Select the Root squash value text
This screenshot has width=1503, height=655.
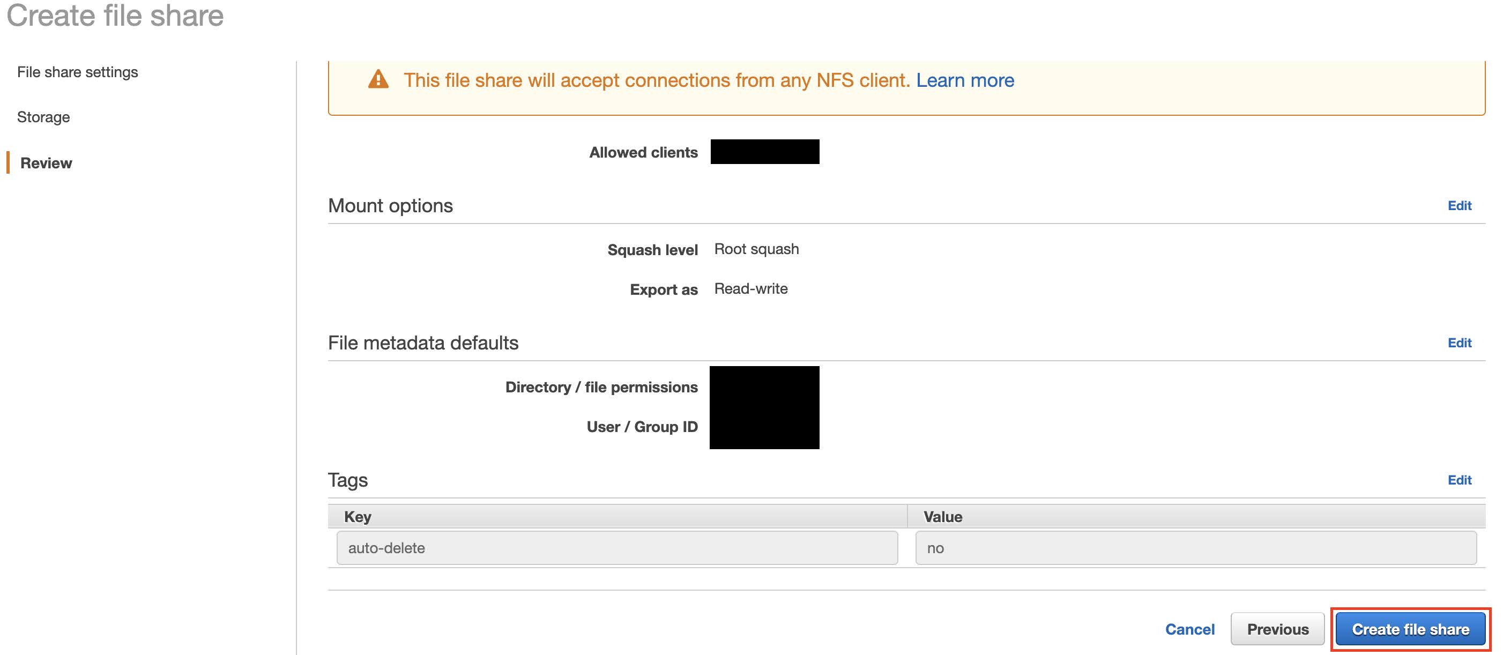click(x=756, y=249)
